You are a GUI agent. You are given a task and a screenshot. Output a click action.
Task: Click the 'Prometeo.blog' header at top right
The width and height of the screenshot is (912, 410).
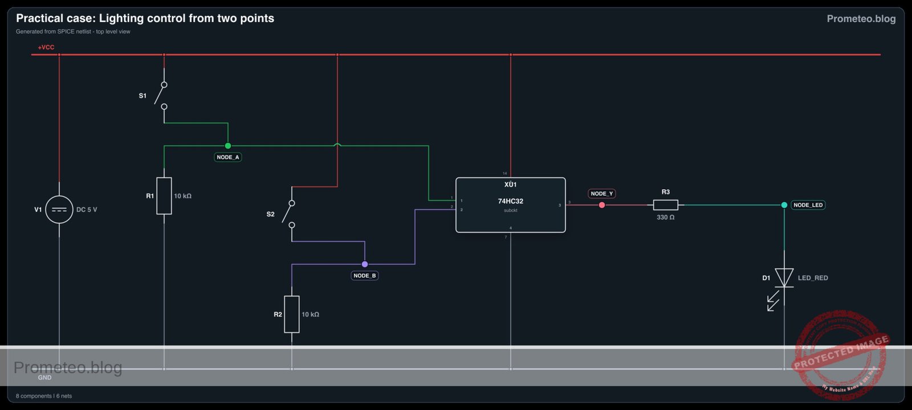pos(861,19)
